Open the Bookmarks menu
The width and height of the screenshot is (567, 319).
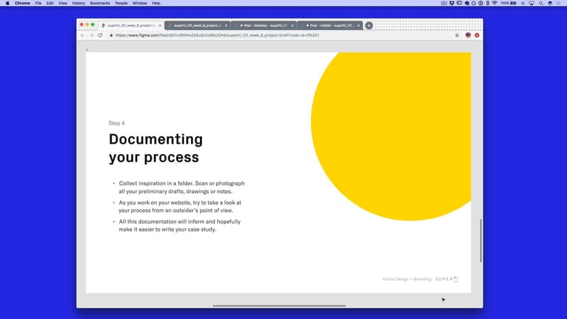100,3
